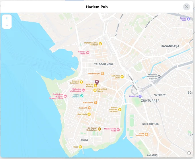
Task: Click the YELDEĞİRMENİ neighborhood label
Action: [104, 64]
